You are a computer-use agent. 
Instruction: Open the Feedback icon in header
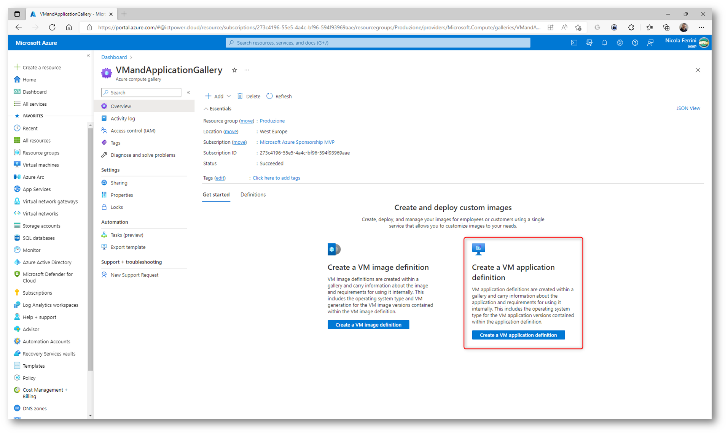[650, 43]
